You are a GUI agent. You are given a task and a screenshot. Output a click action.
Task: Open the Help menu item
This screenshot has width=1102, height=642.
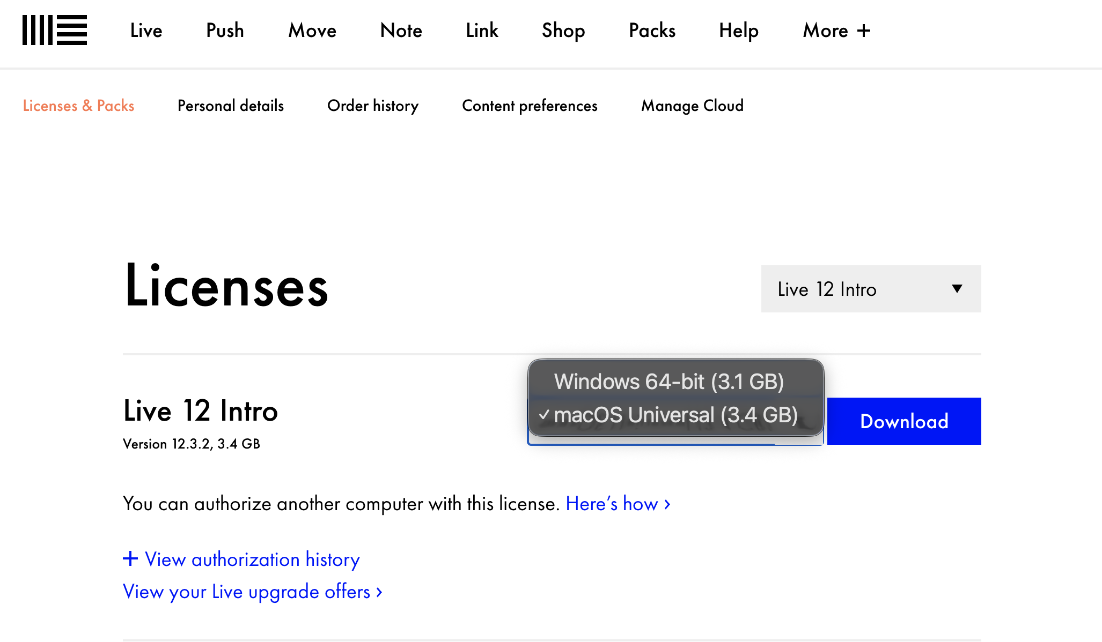pos(738,31)
